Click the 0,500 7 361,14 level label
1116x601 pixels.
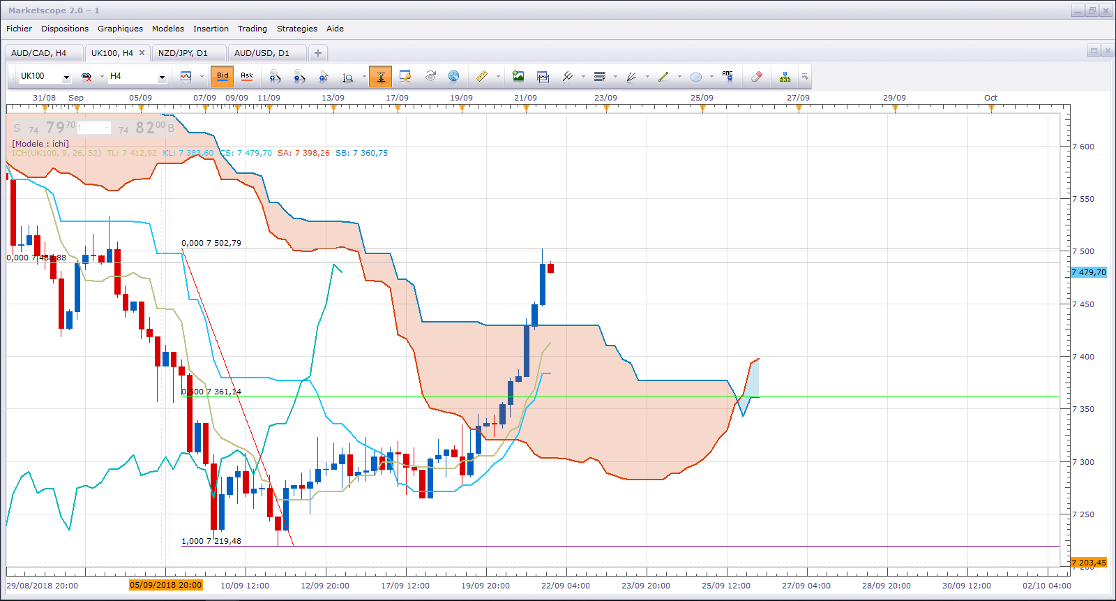pos(211,392)
